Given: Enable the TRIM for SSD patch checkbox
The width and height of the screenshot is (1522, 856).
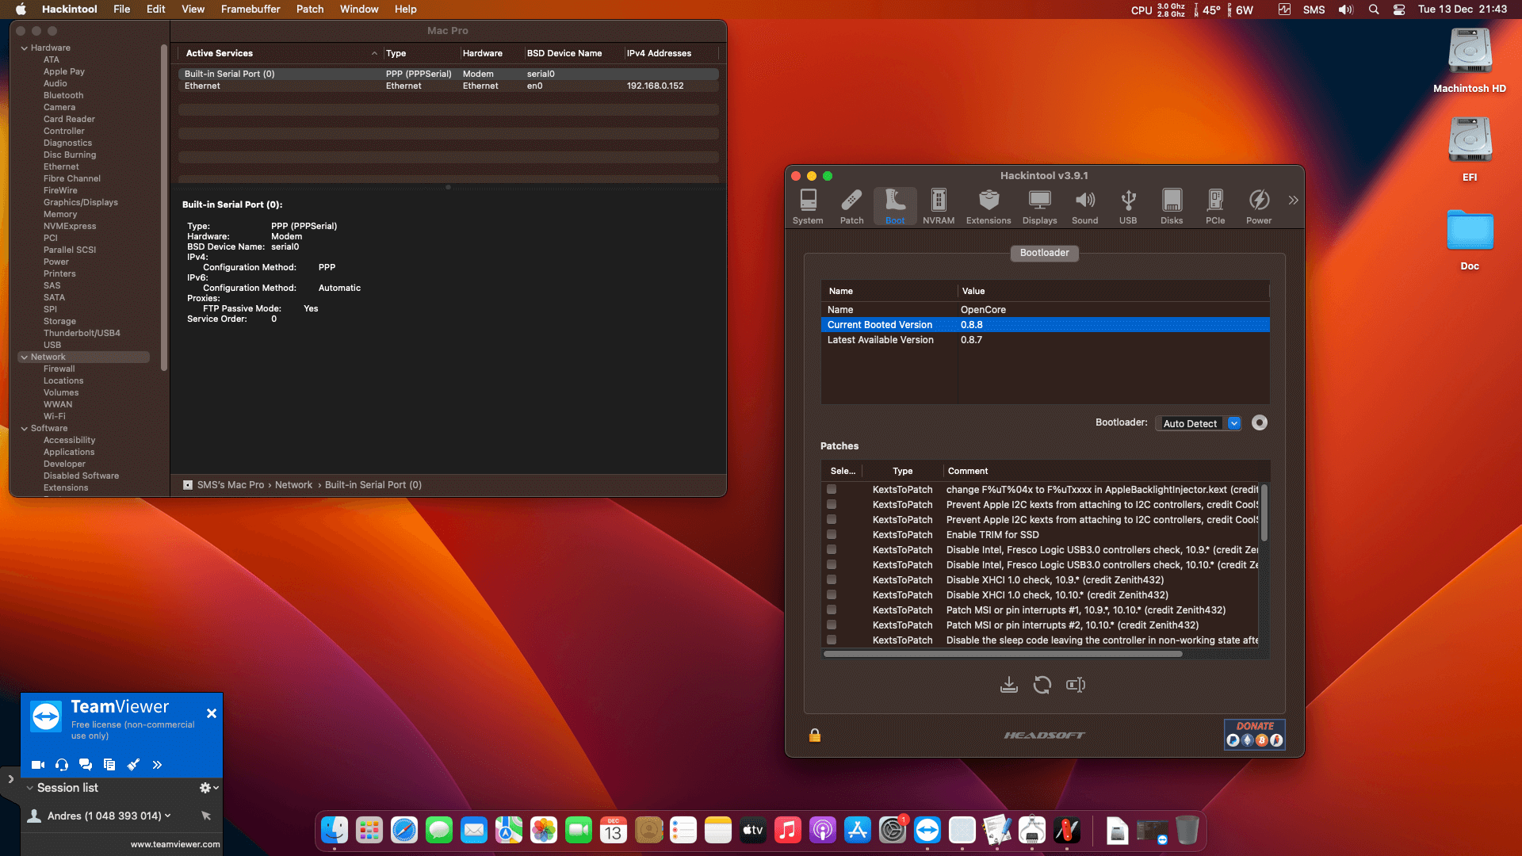Looking at the screenshot, I should (831, 534).
